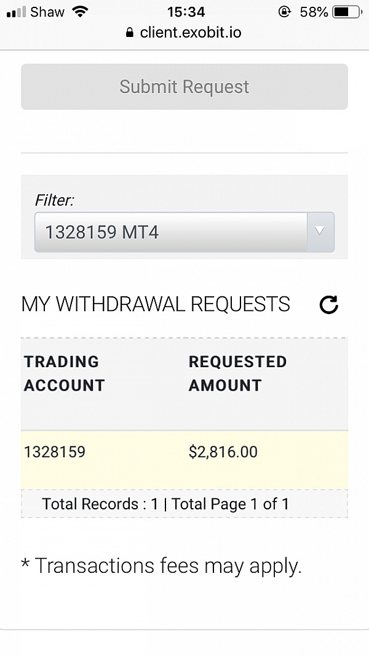Tap the Total Records pagination bar
Viewport: 369px width, 656px height.
[x=184, y=504]
